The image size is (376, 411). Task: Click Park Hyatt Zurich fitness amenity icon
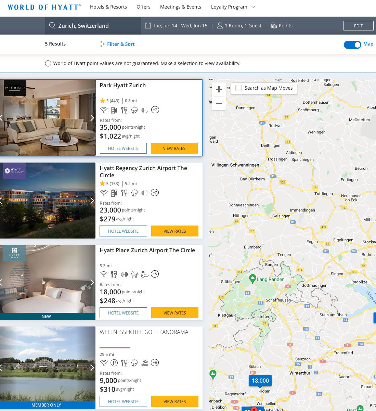pyautogui.click(x=145, y=110)
